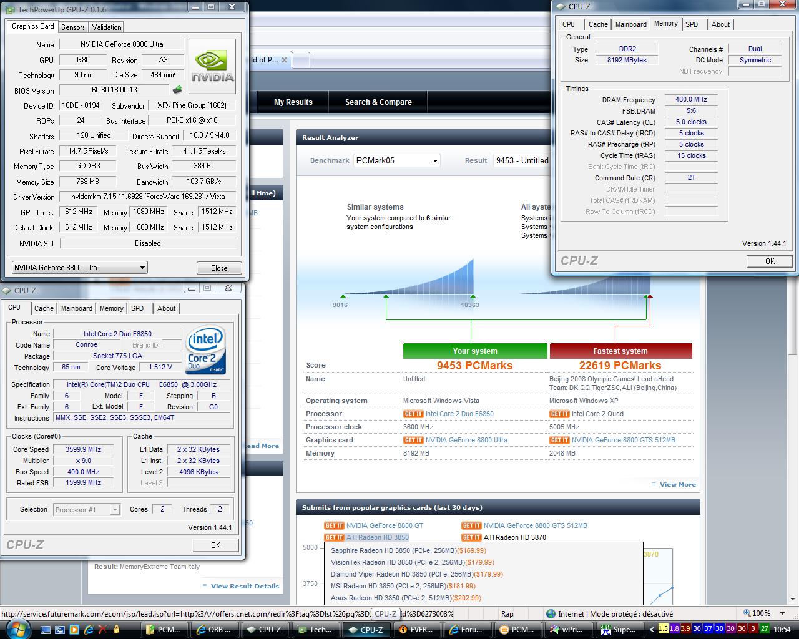Viewport: 799px width, 639px height.
Task: Switch to ORB Internet Explorer taskbar button
Action: coord(214,630)
